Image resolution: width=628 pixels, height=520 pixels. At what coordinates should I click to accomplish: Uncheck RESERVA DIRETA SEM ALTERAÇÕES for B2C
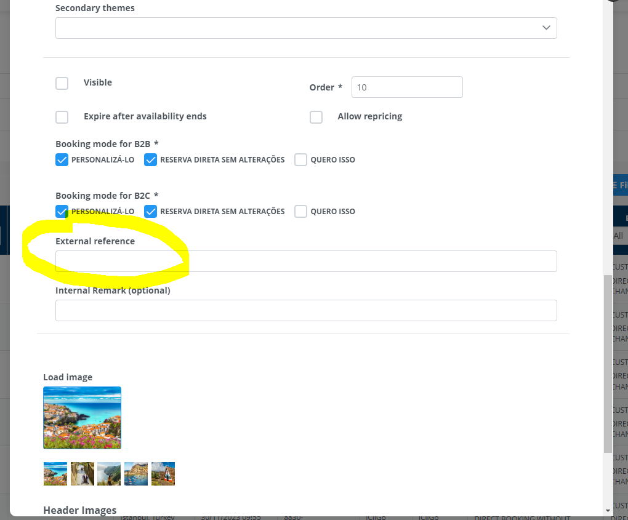click(151, 212)
